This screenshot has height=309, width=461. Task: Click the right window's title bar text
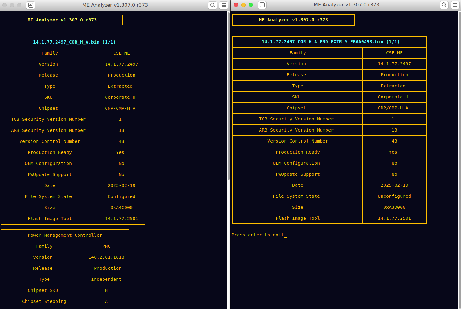tap(347, 5)
